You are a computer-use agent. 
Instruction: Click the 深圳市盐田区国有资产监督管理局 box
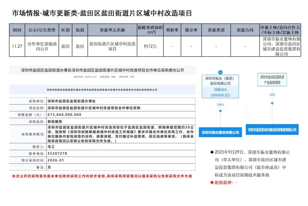point(272,80)
